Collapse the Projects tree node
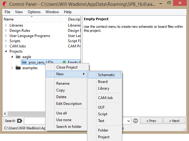This screenshot has width=189, height=141. 6,51
